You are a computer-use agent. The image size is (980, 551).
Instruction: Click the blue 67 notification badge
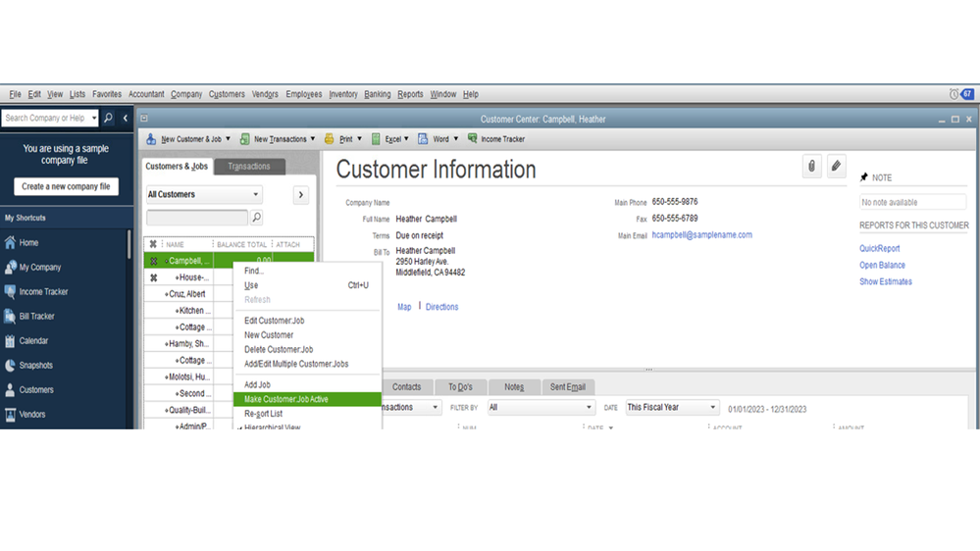coord(967,94)
